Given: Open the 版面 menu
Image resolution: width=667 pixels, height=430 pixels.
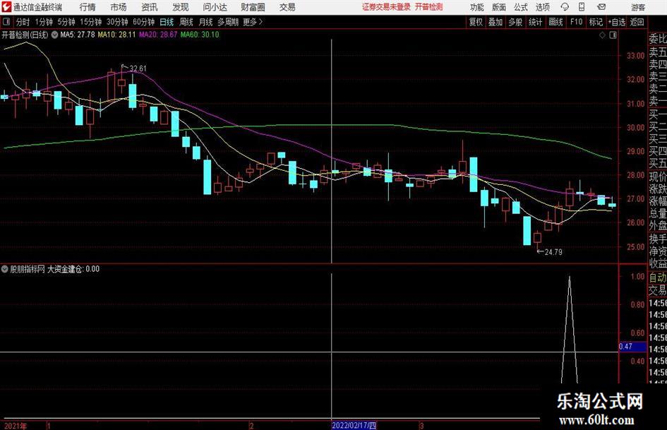Looking at the screenshot, I should pos(498,7).
